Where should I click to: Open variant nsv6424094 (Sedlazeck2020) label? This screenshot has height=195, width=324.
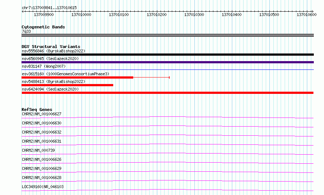(x=50, y=89)
